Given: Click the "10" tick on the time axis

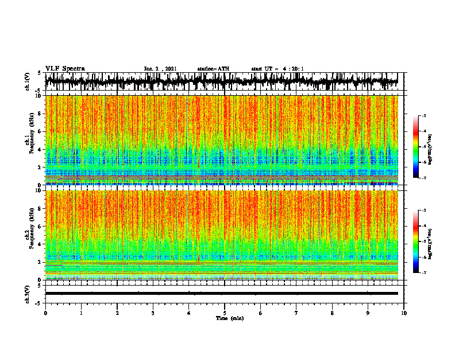Looking at the screenshot, I should pos(404,313).
